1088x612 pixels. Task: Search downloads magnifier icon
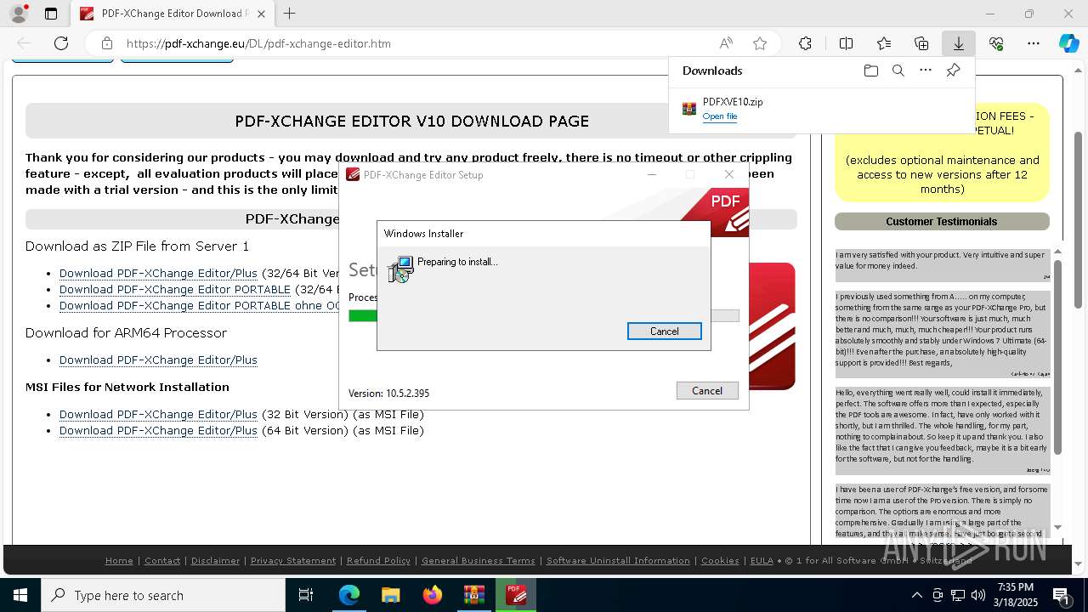point(898,71)
